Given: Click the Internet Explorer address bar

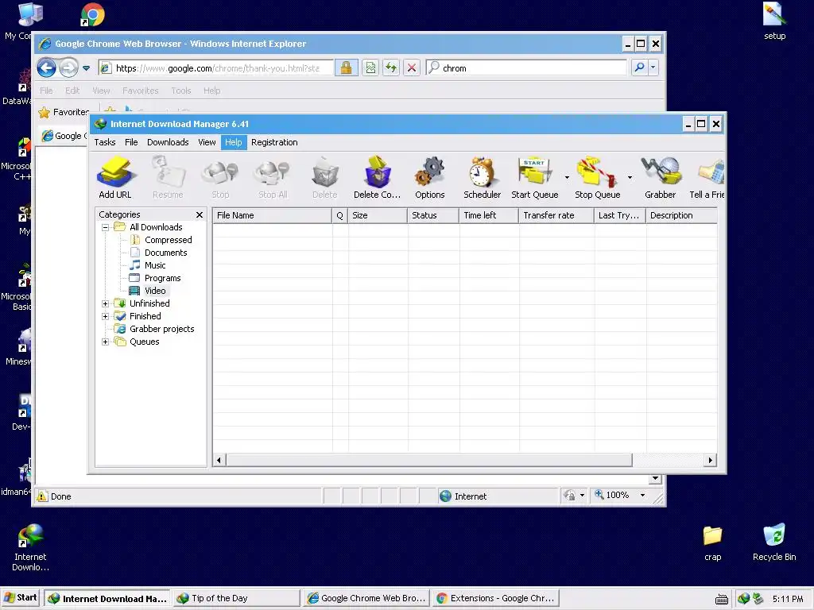Looking at the screenshot, I should pos(215,68).
